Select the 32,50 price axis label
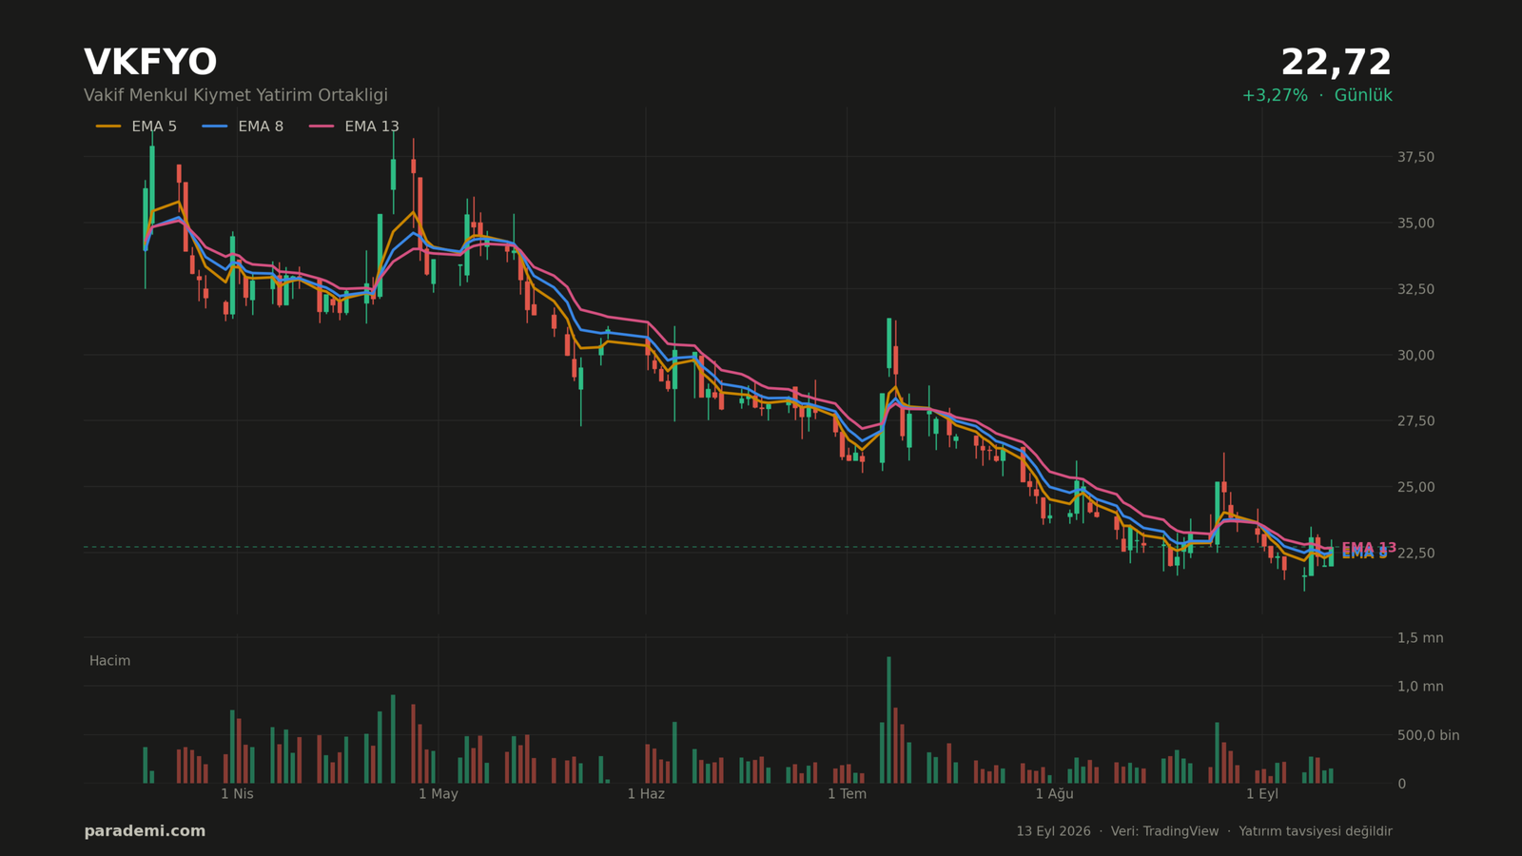This screenshot has height=856, width=1522. point(1415,289)
